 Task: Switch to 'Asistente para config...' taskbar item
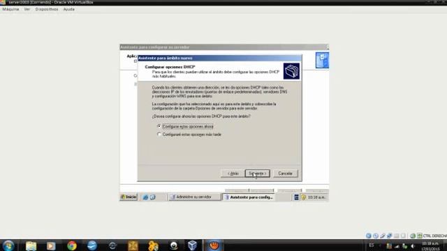click(249, 197)
